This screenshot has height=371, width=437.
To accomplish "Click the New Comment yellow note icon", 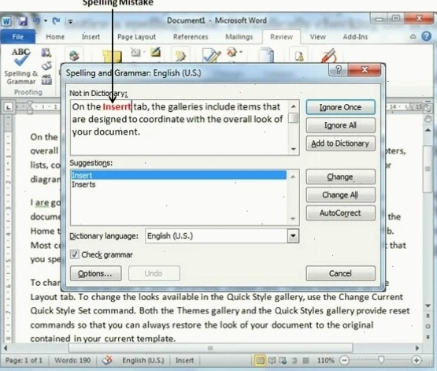I will [x=113, y=56].
